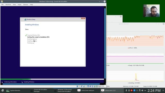Click the keyboard capture indicator beside Right Ctrl
This screenshot has height=93, width=165.
coord(97,86)
